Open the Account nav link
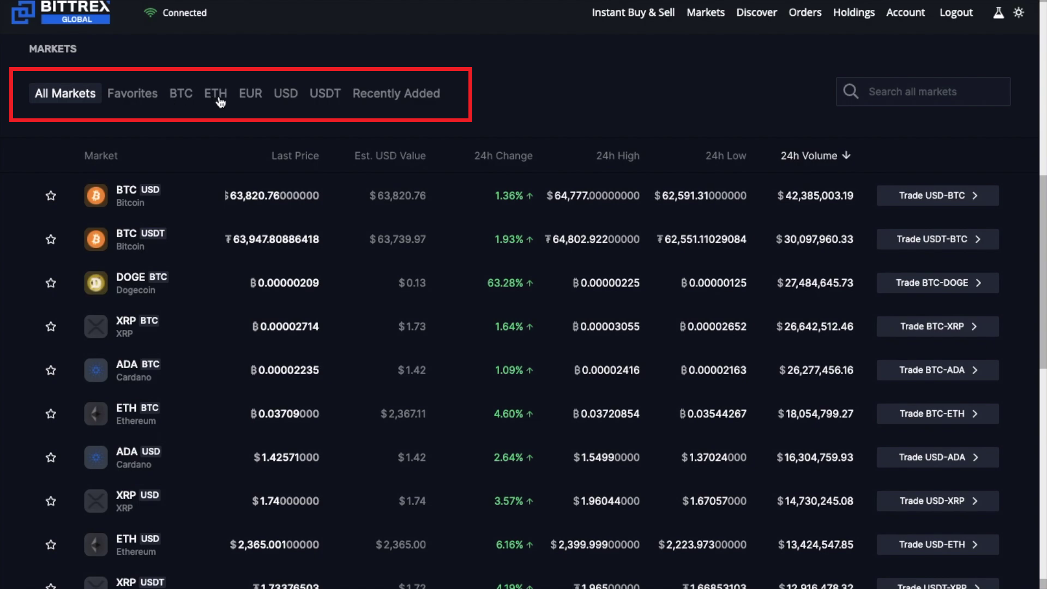The height and width of the screenshot is (589, 1047). 905,13
